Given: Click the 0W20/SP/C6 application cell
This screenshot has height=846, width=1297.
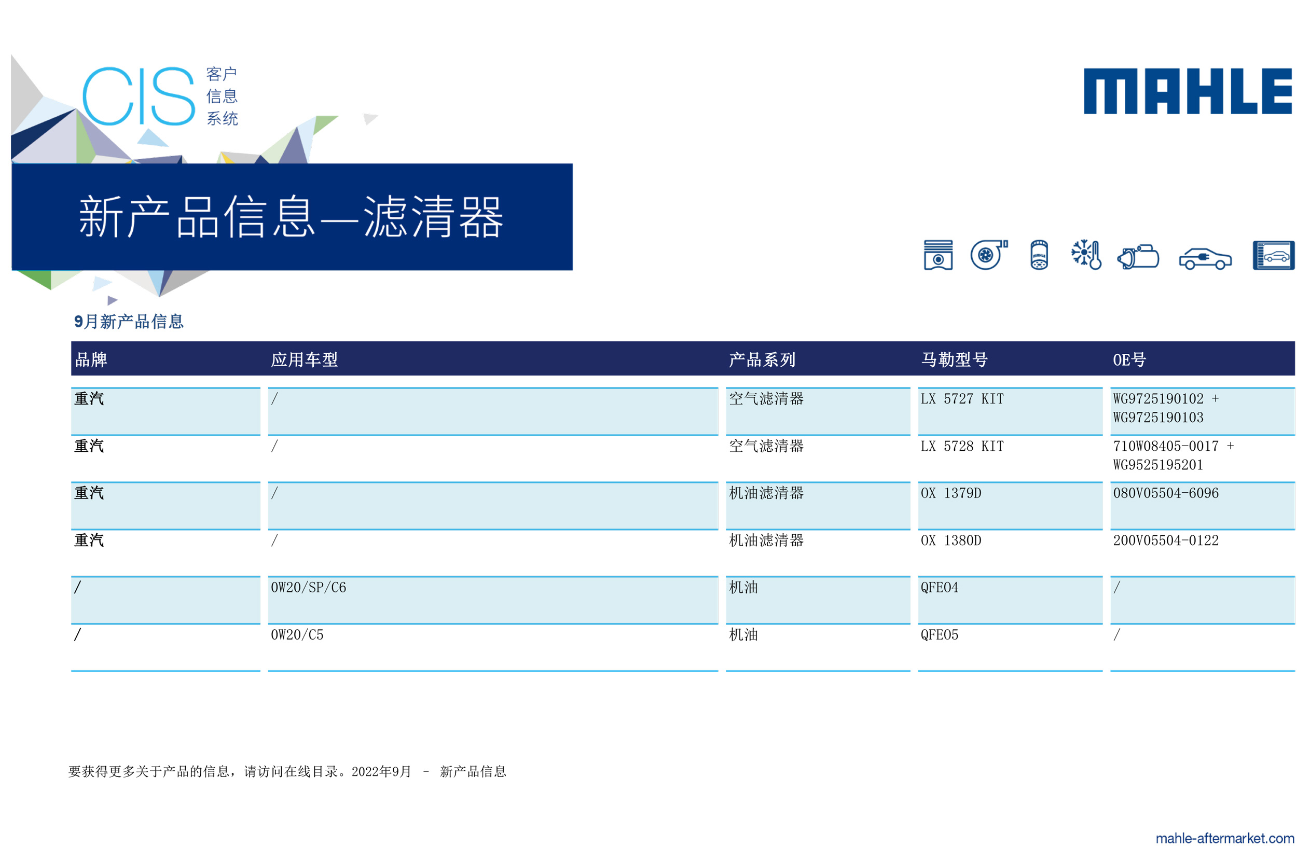Looking at the screenshot, I should tap(493, 600).
